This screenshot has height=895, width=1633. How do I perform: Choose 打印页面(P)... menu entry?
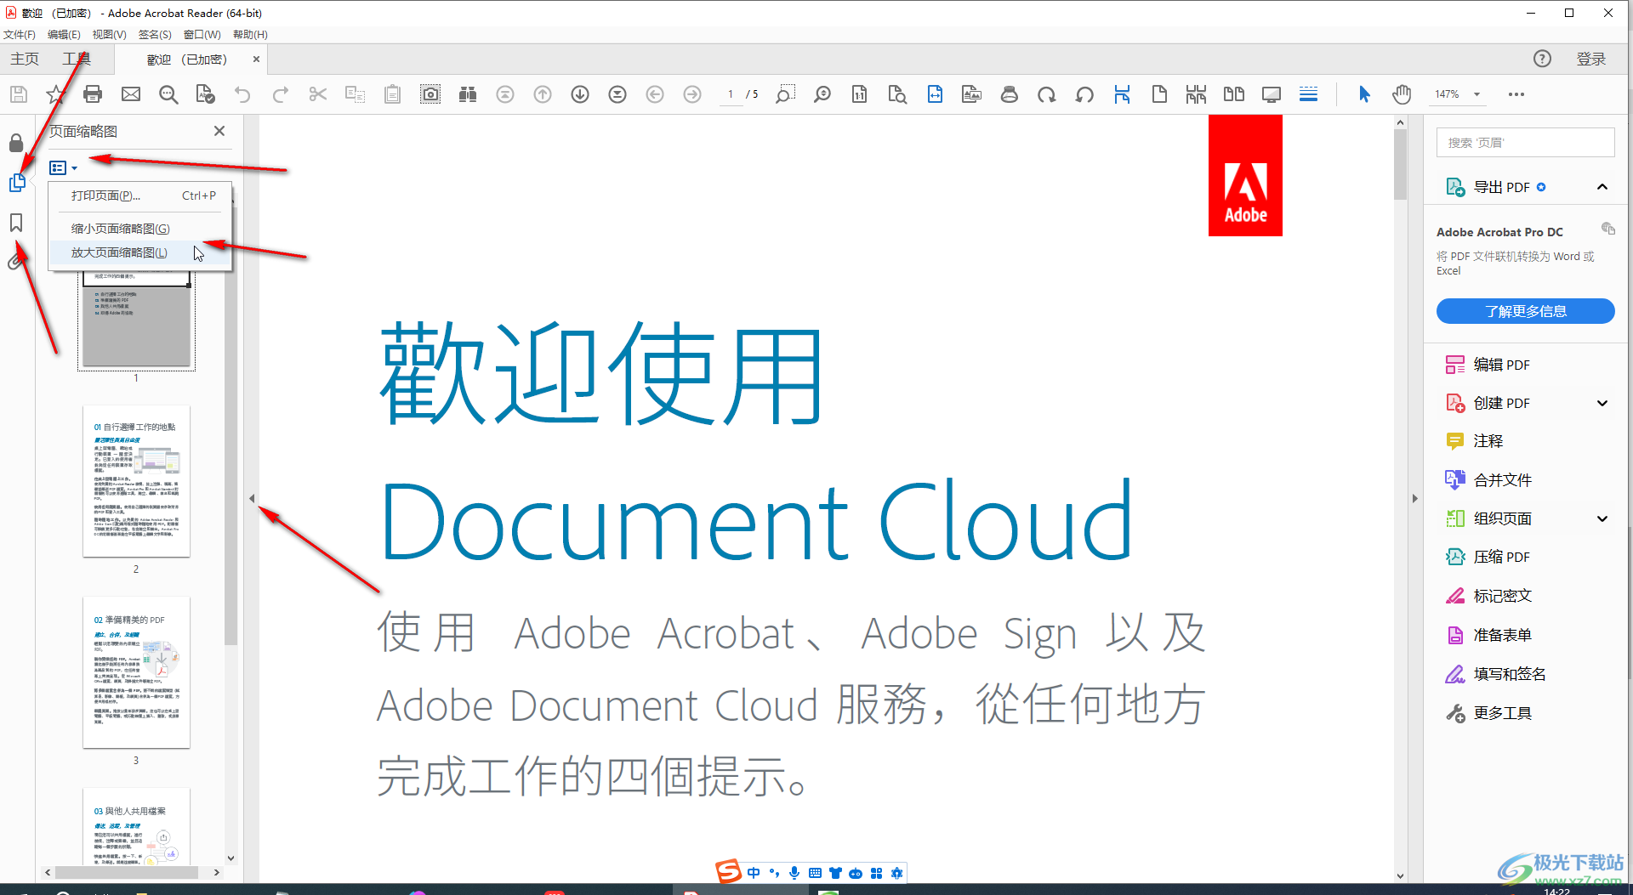[x=140, y=195]
